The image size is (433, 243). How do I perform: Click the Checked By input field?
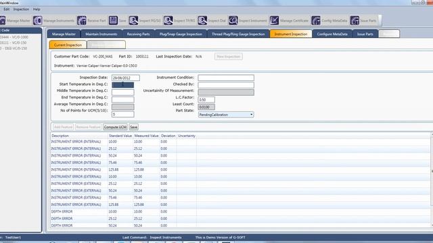coord(226,85)
